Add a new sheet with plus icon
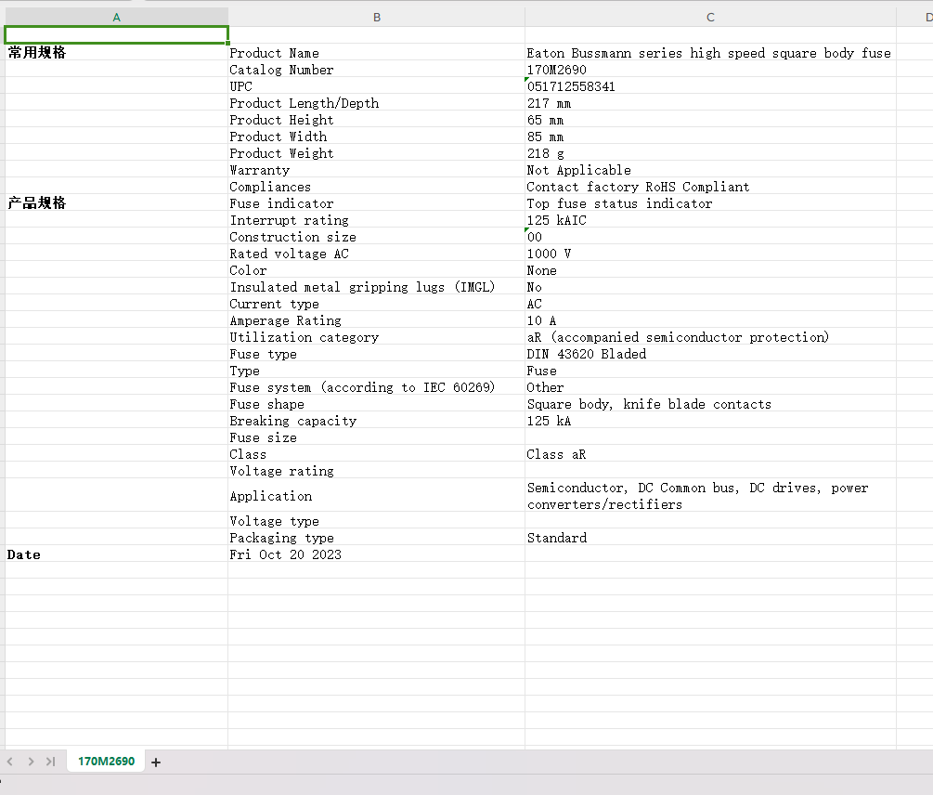Screen dimensions: 933x795 click(156, 762)
